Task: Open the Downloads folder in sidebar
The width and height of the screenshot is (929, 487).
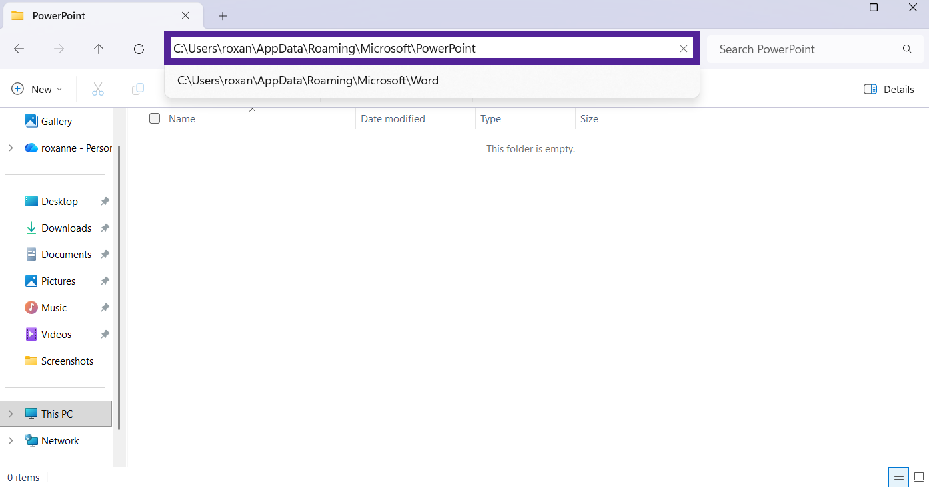Action: click(66, 228)
